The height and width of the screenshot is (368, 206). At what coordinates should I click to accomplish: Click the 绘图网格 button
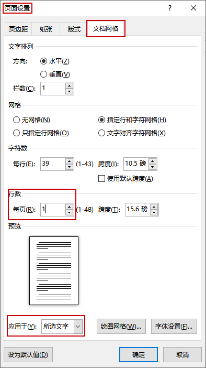pos(121,326)
